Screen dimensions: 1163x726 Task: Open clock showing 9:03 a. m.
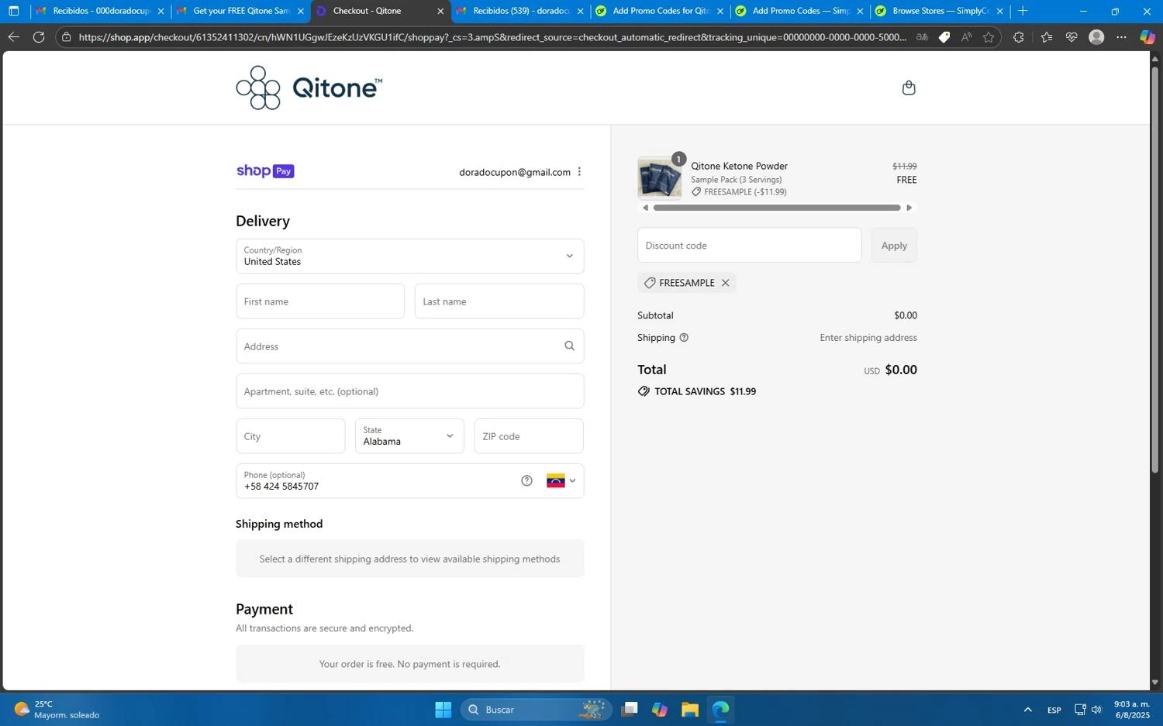pyautogui.click(x=1131, y=709)
